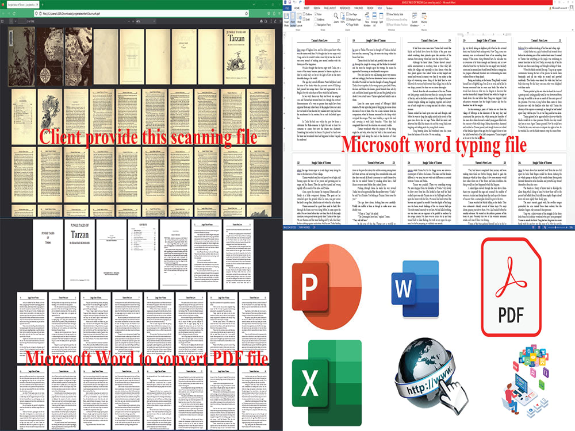This screenshot has height=431, width=575.
Task: Select the converted PDF contents page
Action: [x=143, y=255]
